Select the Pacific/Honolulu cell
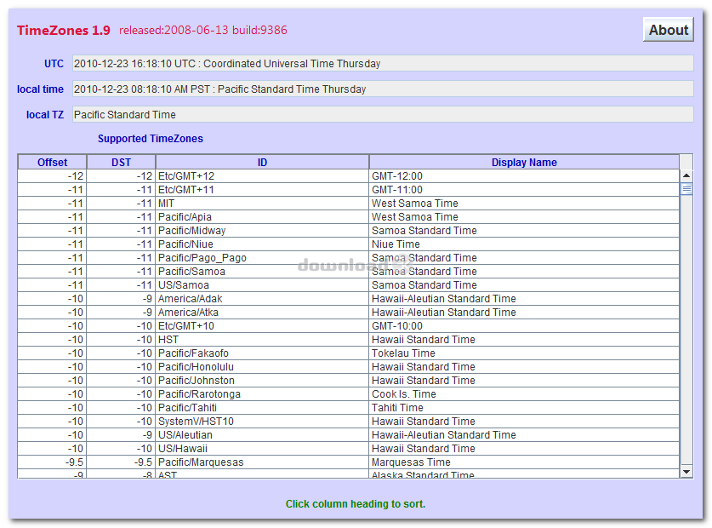Viewport: 712px width, 528px height. coord(262,367)
